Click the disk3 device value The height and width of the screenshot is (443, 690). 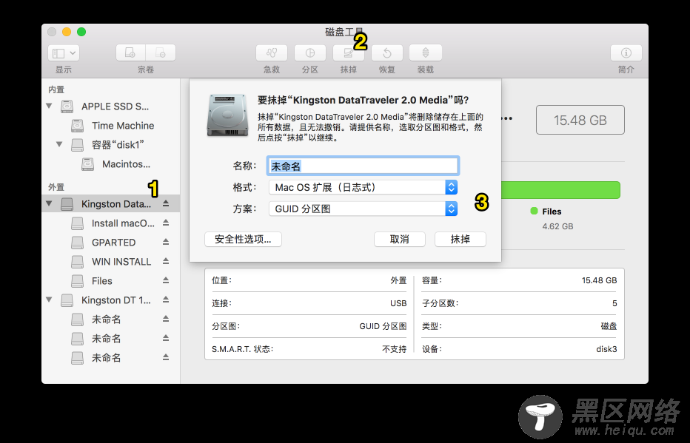[x=606, y=349]
